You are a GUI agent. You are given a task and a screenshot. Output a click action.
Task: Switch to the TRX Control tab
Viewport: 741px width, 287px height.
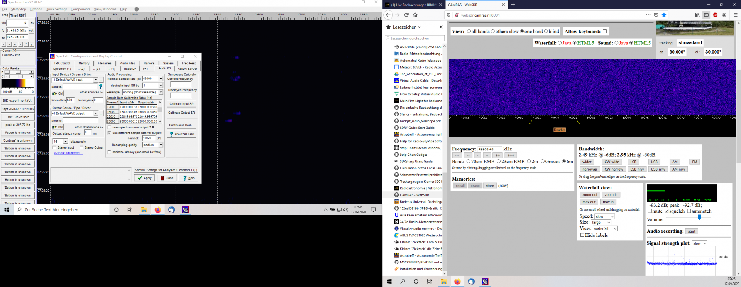[62, 63]
